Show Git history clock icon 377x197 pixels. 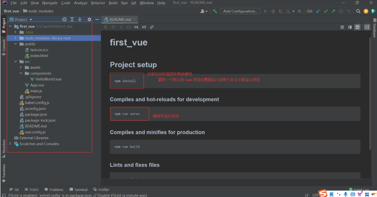pos(341,11)
